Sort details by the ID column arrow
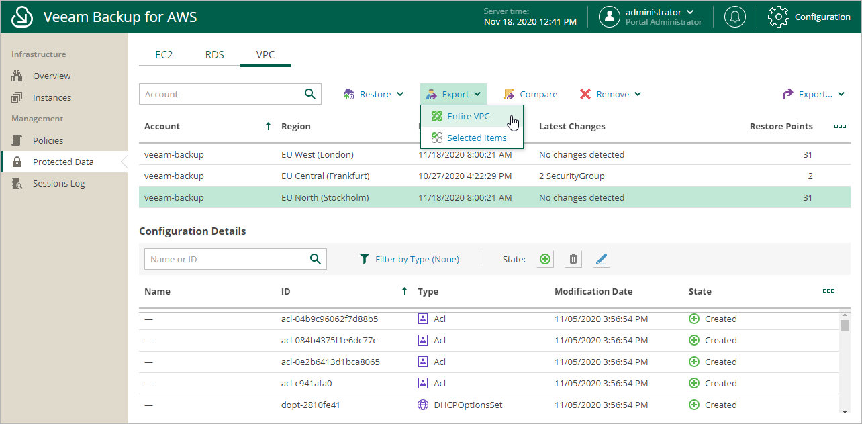This screenshot has height=424, width=862. coord(404,291)
